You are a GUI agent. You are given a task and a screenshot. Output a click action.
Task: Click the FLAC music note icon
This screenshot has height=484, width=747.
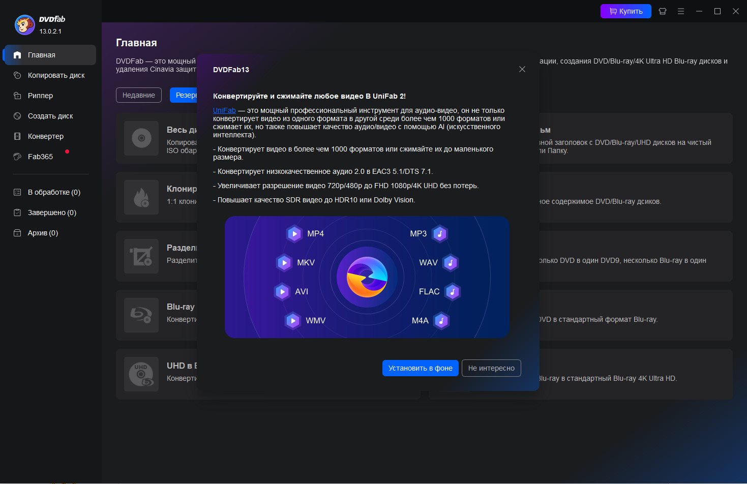coord(453,292)
